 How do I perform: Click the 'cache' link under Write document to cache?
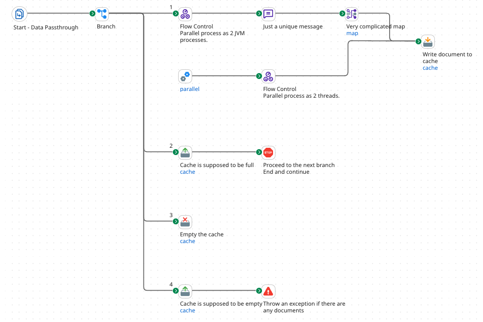click(430, 68)
